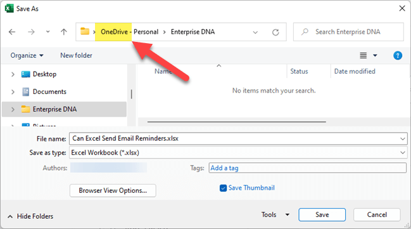This screenshot has width=411, height=229.
Task: Click the Excel icon in the title bar
Action: 9,8
